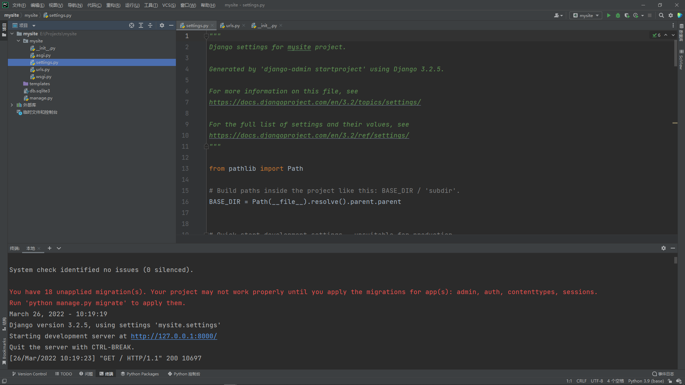Change the Python 3.9 (base) interpreter
The height and width of the screenshot is (385, 685).
646,381
